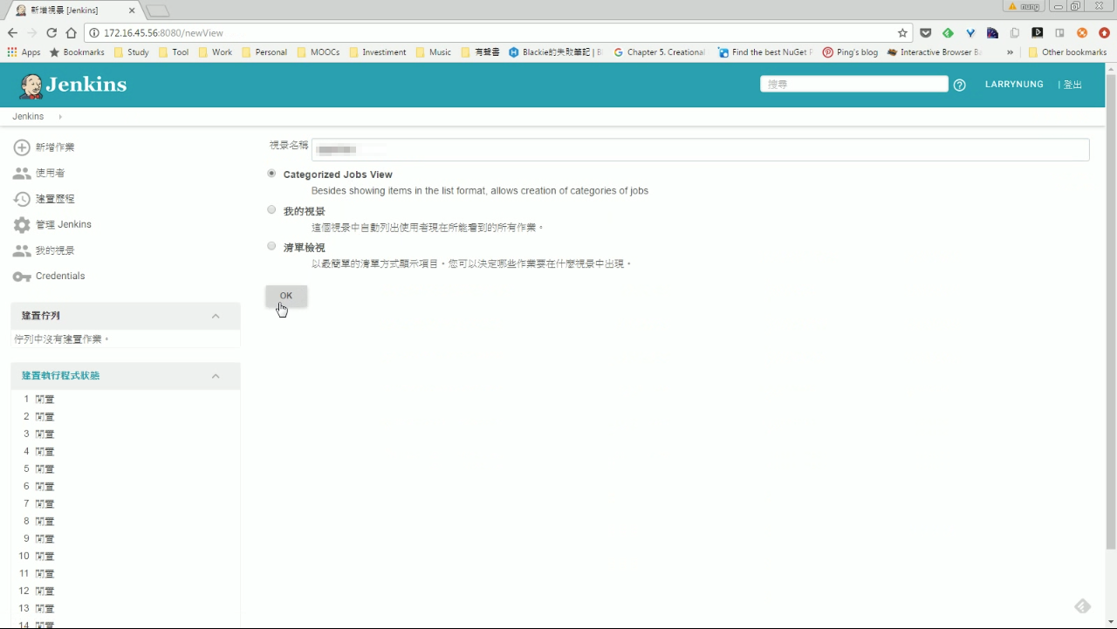Select the 我的視景 radio button
This screenshot has height=629, width=1117.
[x=271, y=210]
